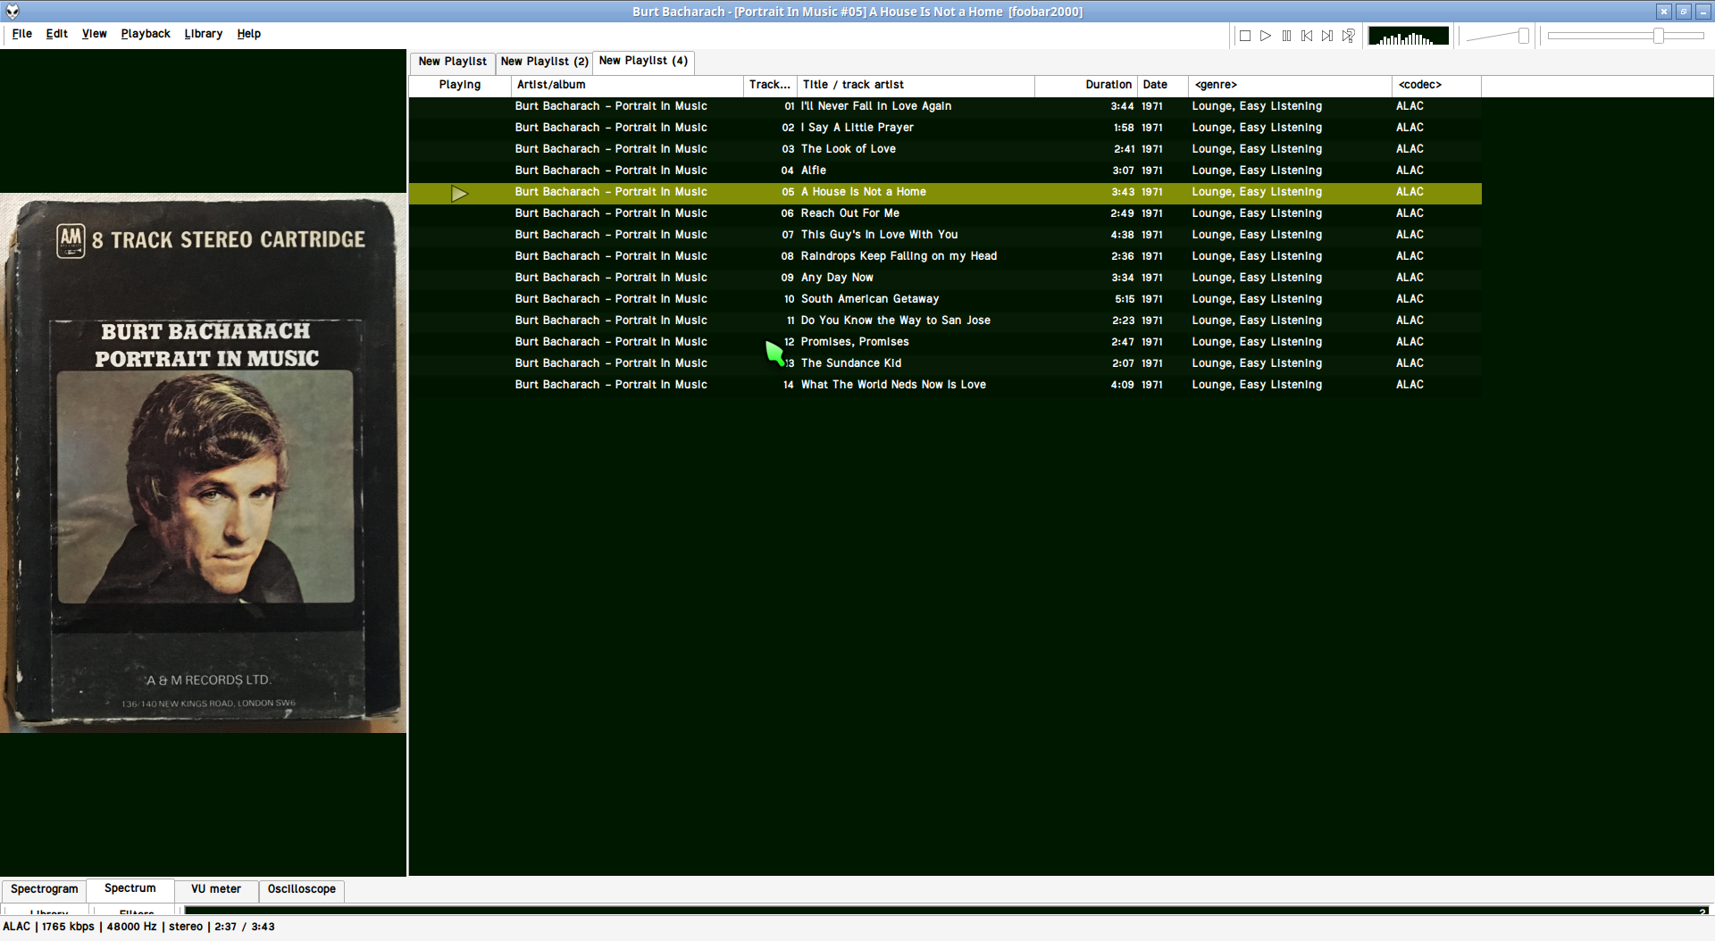Click the toolbar spectrum visualizer

[x=1409, y=36]
